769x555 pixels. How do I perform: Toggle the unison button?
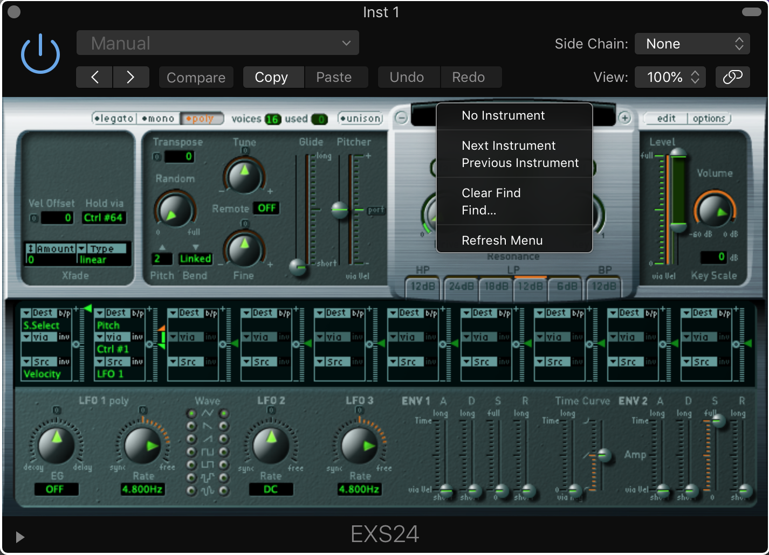(x=360, y=119)
